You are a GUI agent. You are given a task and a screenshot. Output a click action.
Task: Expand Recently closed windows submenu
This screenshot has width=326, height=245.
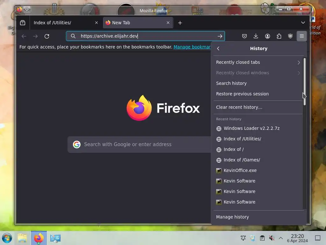tap(258, 73)
